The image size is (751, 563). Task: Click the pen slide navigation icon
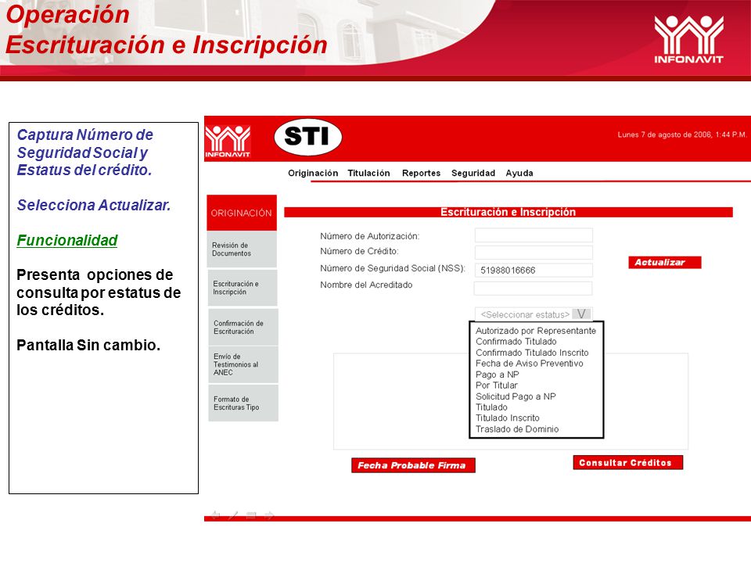233,515
